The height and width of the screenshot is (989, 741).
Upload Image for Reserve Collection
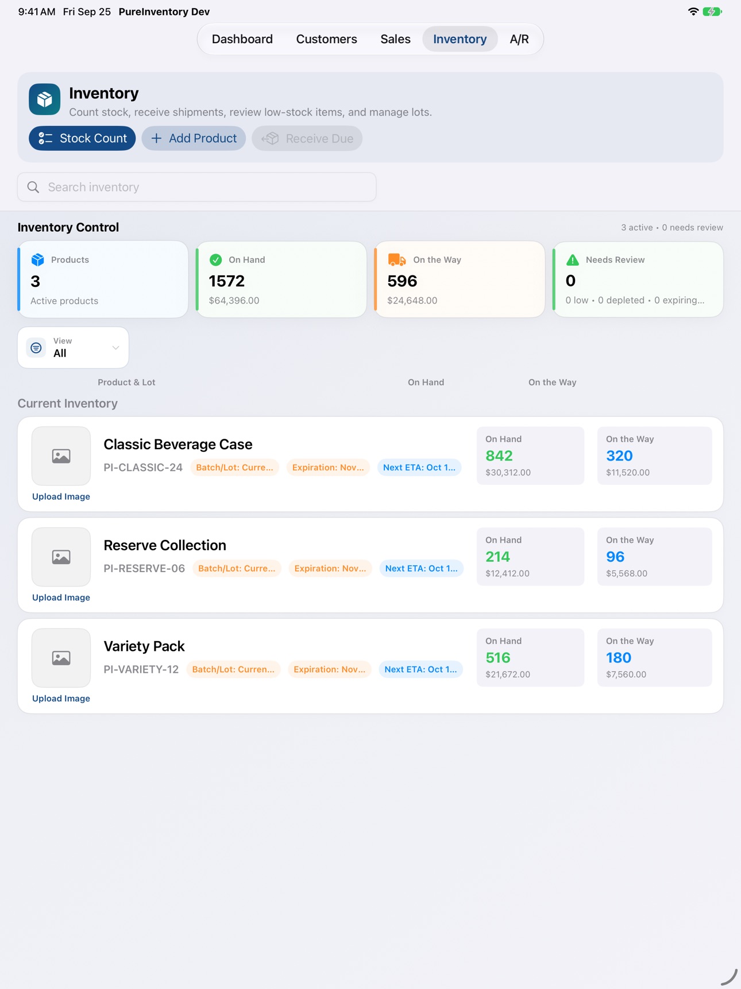(61, 598)
